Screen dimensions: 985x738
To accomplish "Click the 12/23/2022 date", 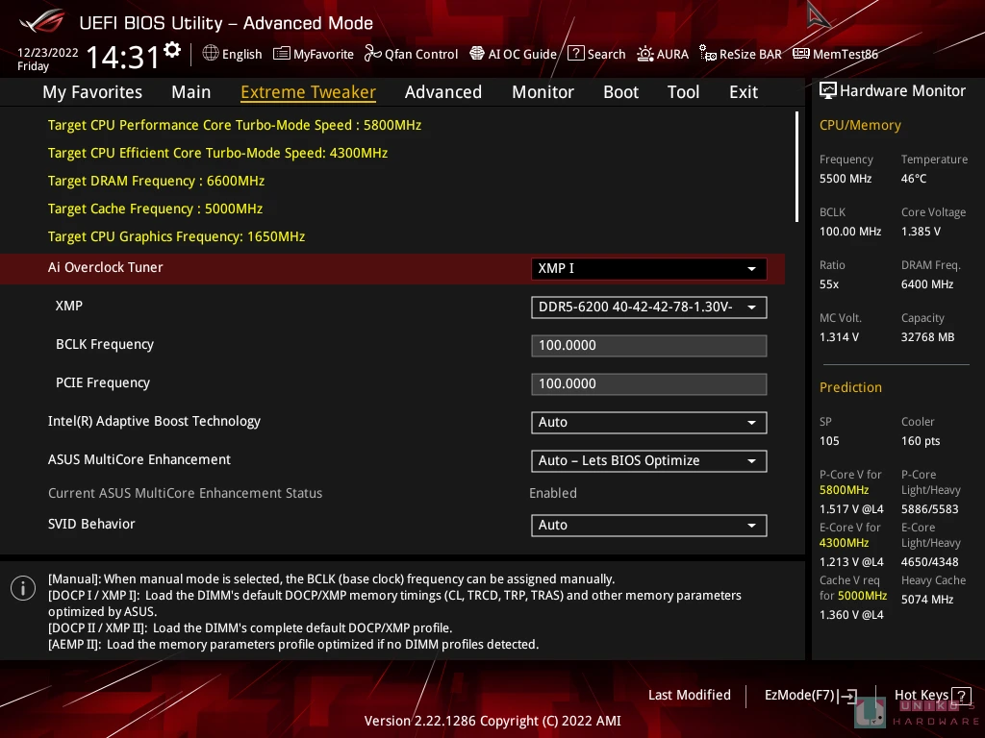I will 48,53.
